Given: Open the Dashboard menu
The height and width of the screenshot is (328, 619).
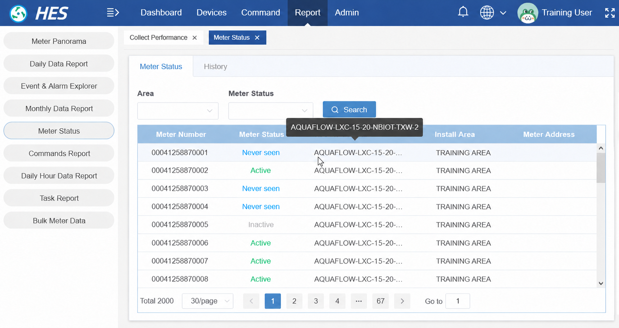Looking at the screenshot, I should [x=161, y=13].
